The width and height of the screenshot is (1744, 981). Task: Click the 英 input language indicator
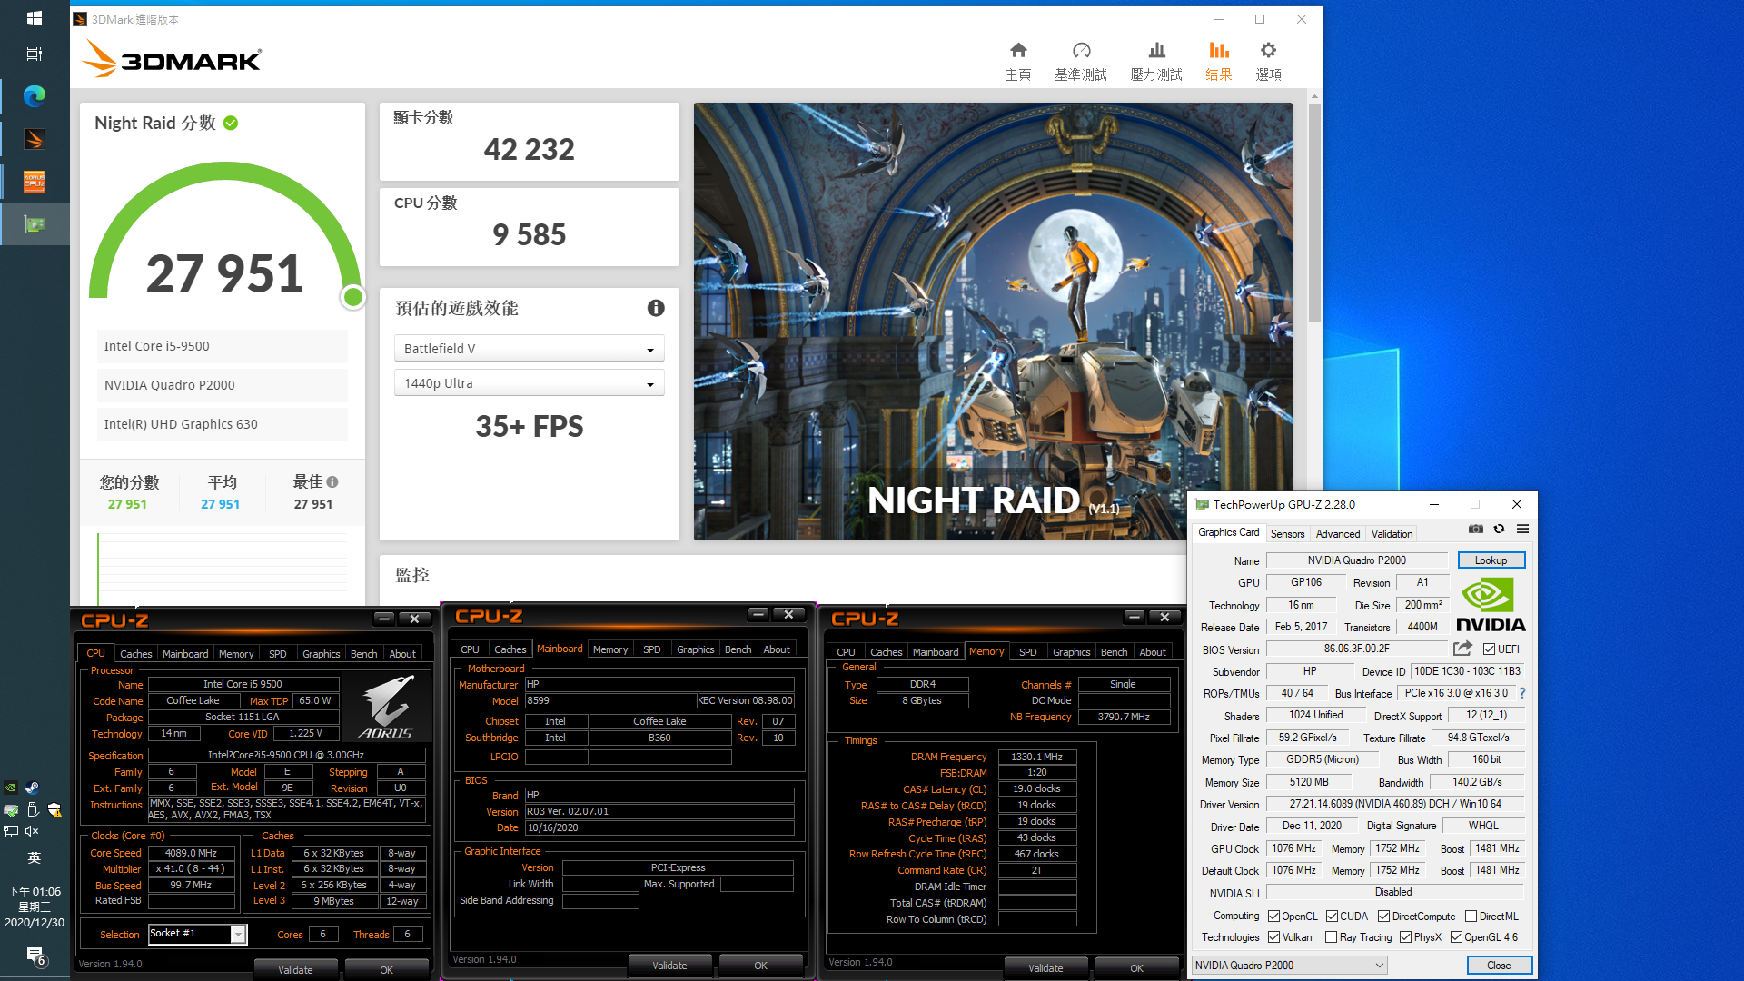(35, 857)
